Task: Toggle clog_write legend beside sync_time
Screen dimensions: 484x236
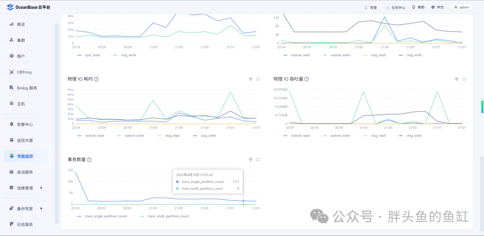Action: (125, 55)
